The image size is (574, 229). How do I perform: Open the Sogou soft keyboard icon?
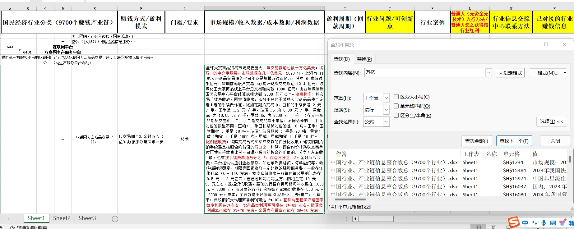click(553, 223)
